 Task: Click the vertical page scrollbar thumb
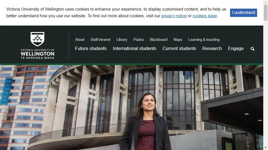tap(265, 13)
